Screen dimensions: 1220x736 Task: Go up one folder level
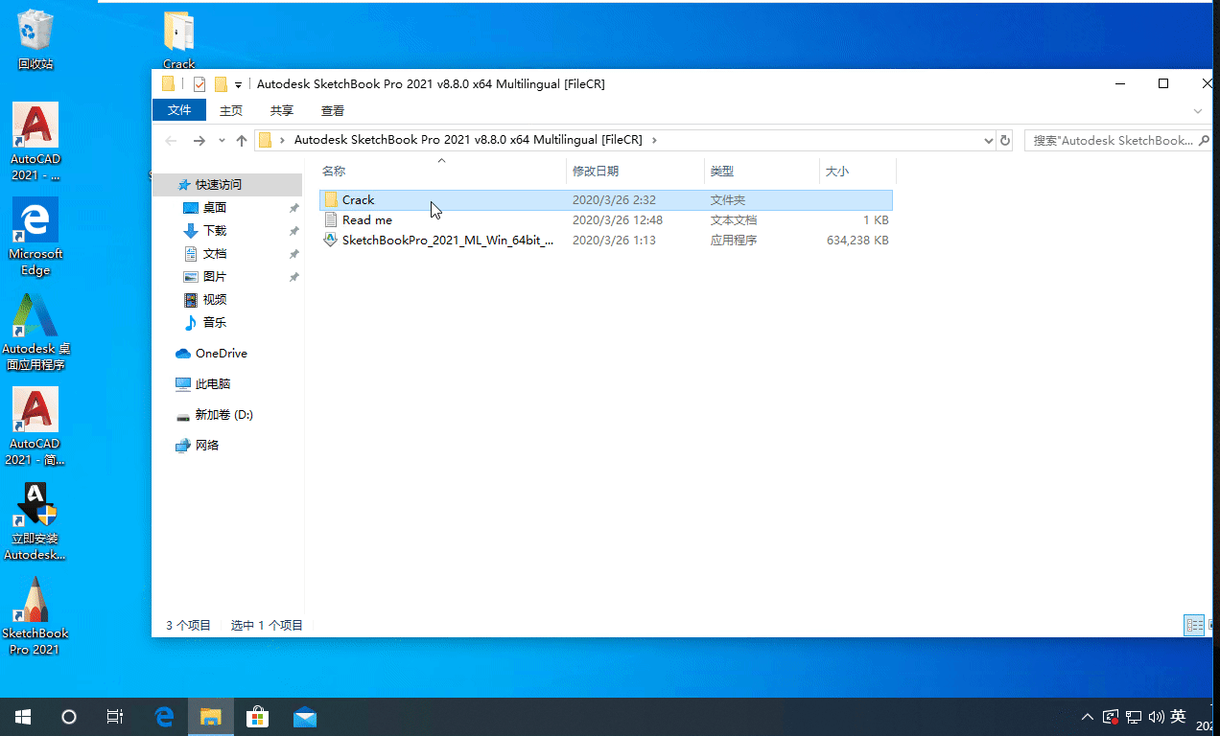click(242, 140)
